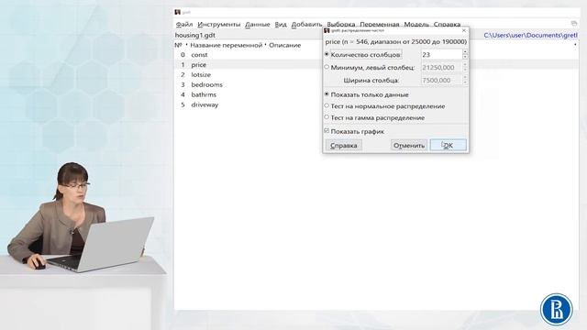The height and width of the screenshot is (330, 587).
Task: Open the Модель menu
Action: pyautogui.click(x=416, y=25)
